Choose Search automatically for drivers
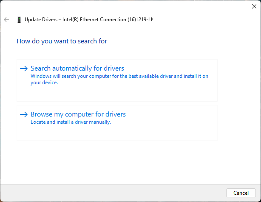Screen dimensions: 261x202 coord(77,68)
